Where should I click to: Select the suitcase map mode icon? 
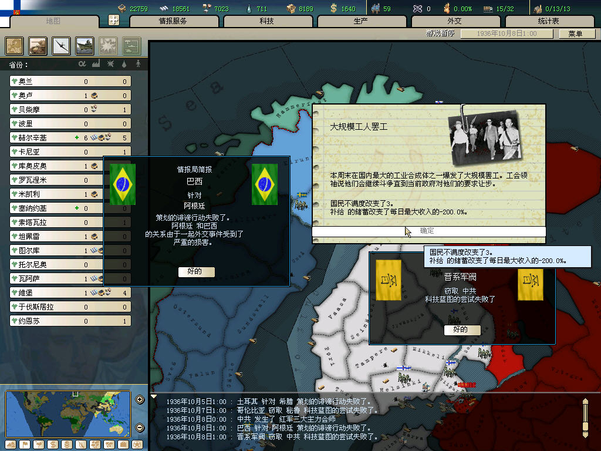[123, 445]
